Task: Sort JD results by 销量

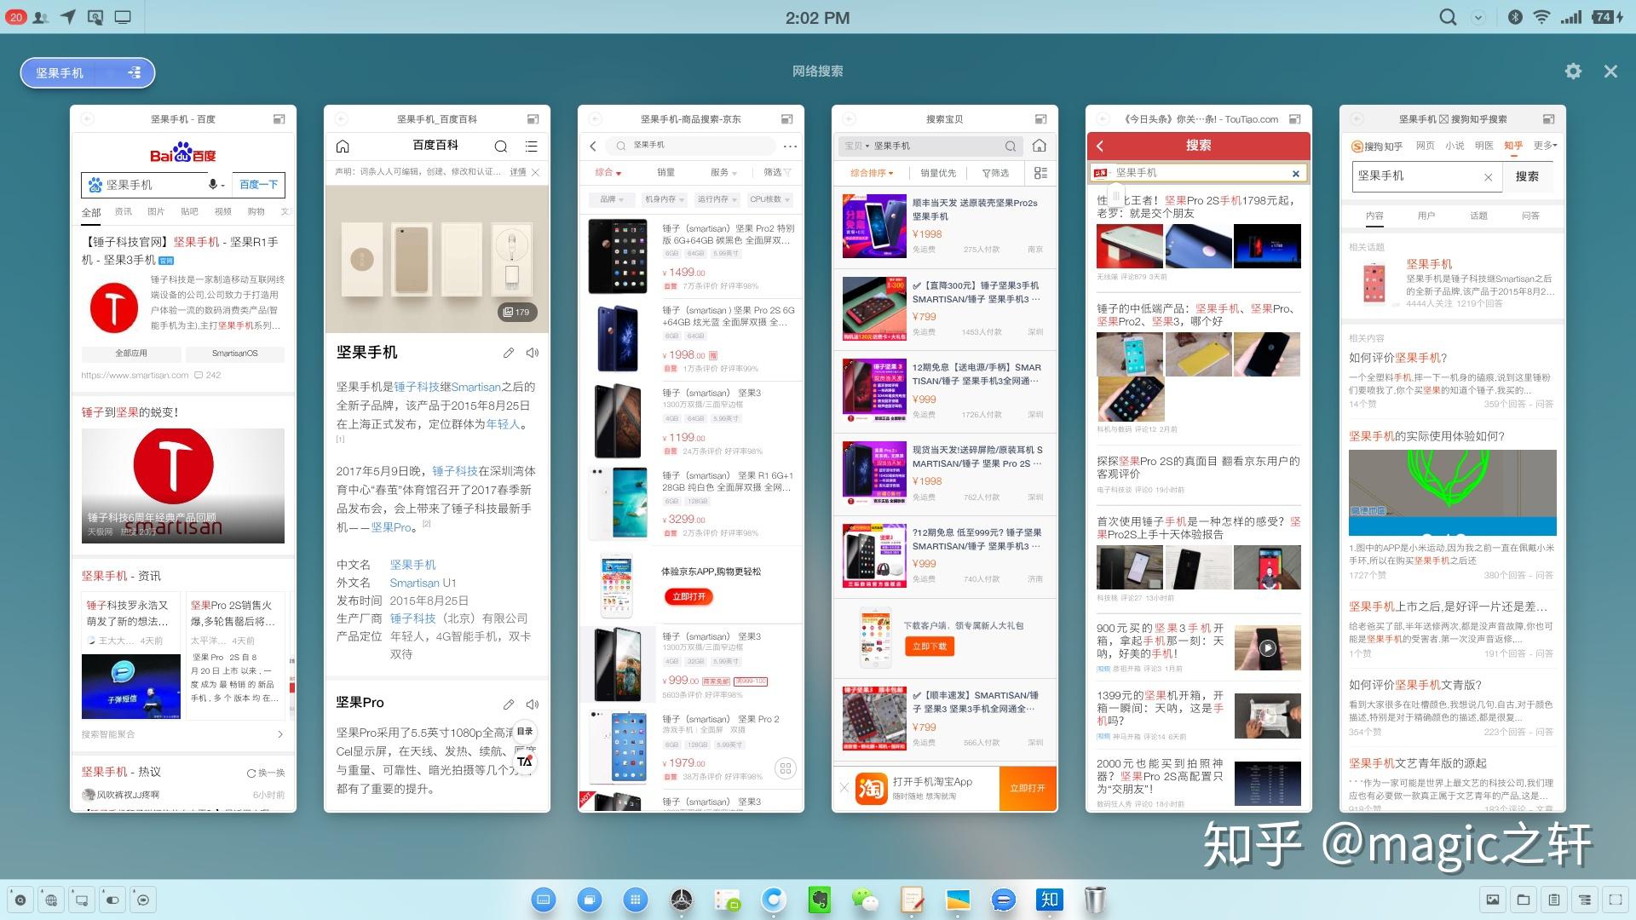Action: click(665, 172)
